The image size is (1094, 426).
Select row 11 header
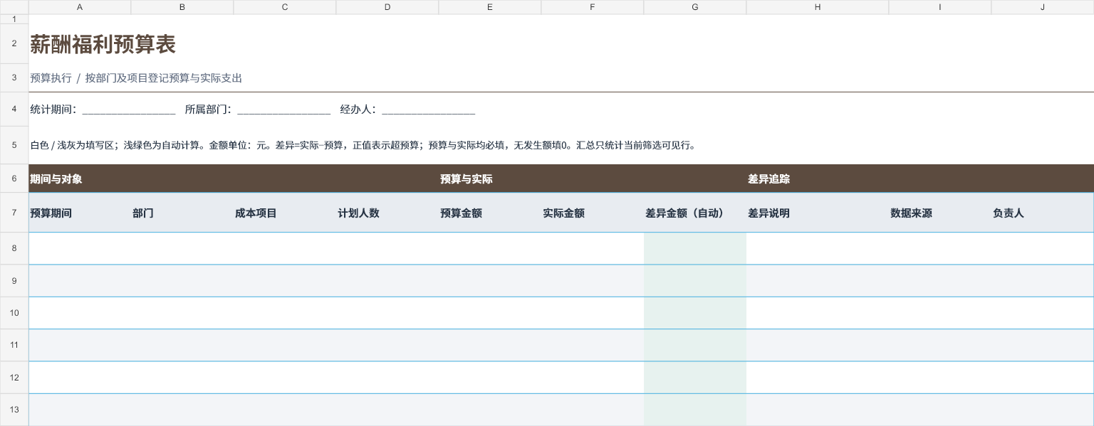pos(14,345)
